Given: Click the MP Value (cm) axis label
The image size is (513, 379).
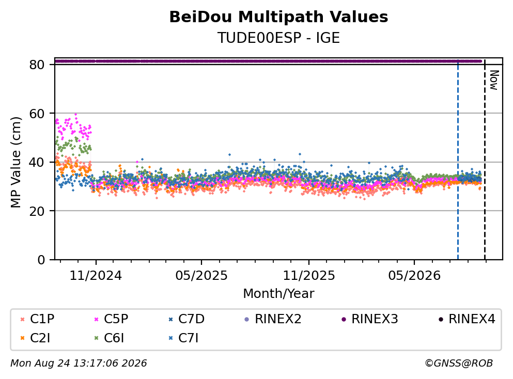Looking at the screenshot, I should (x=15, y=162).
